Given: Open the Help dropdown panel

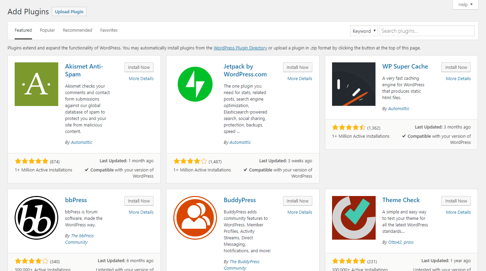Looking at the screenshot, I should click(465, 4).
